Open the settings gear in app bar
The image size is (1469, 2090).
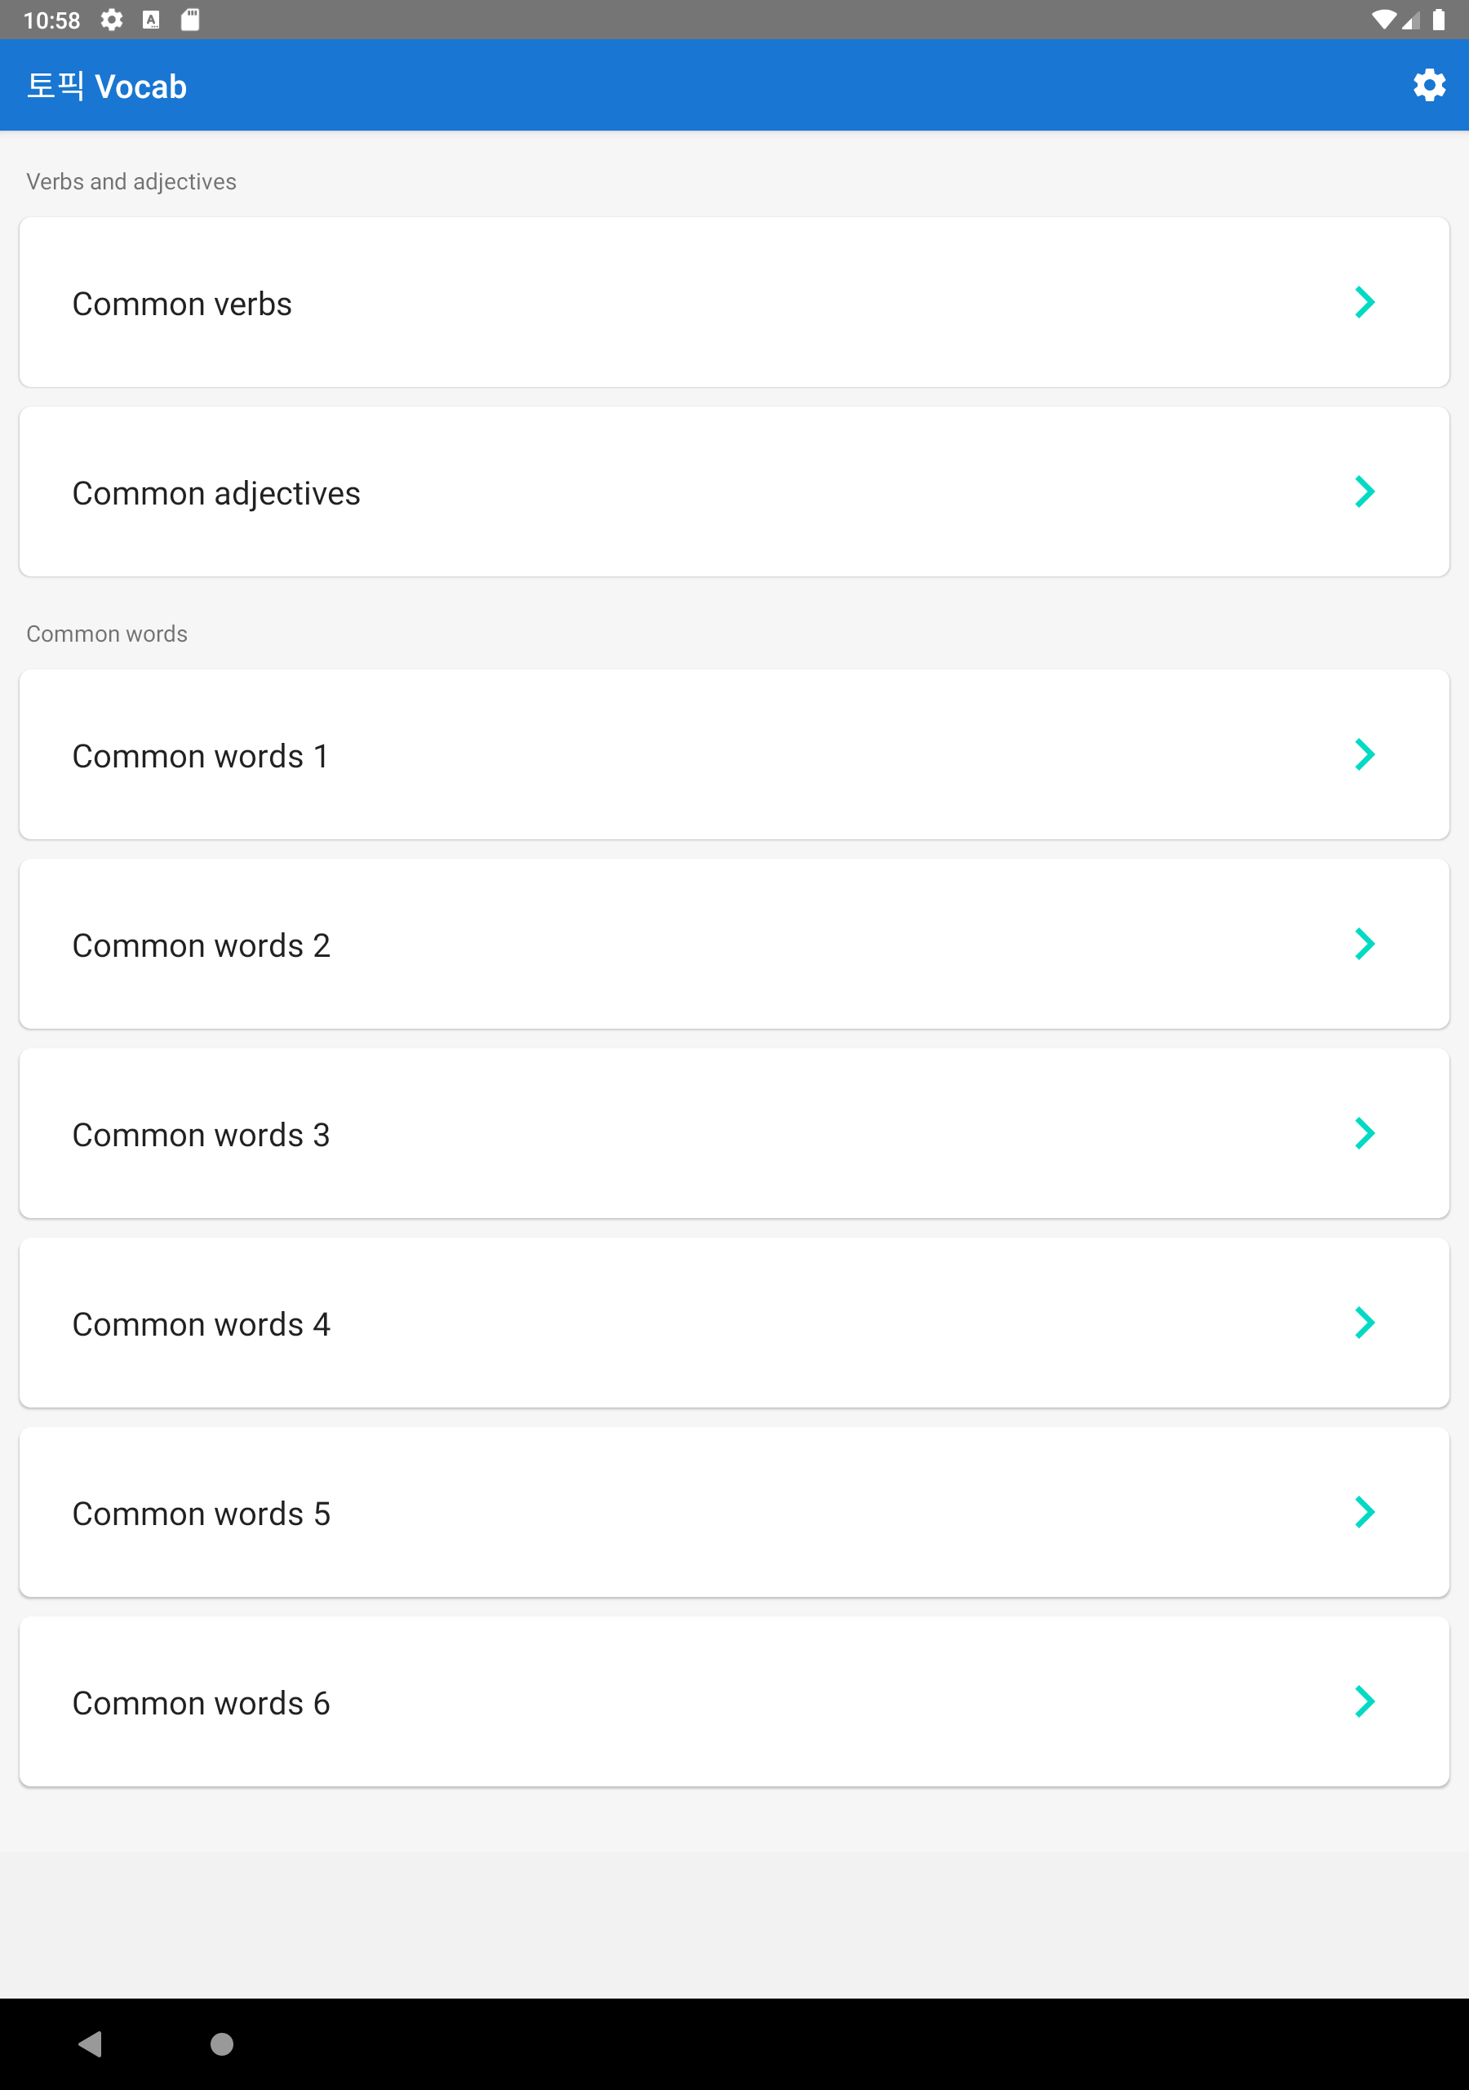(x=1429, y=86)
